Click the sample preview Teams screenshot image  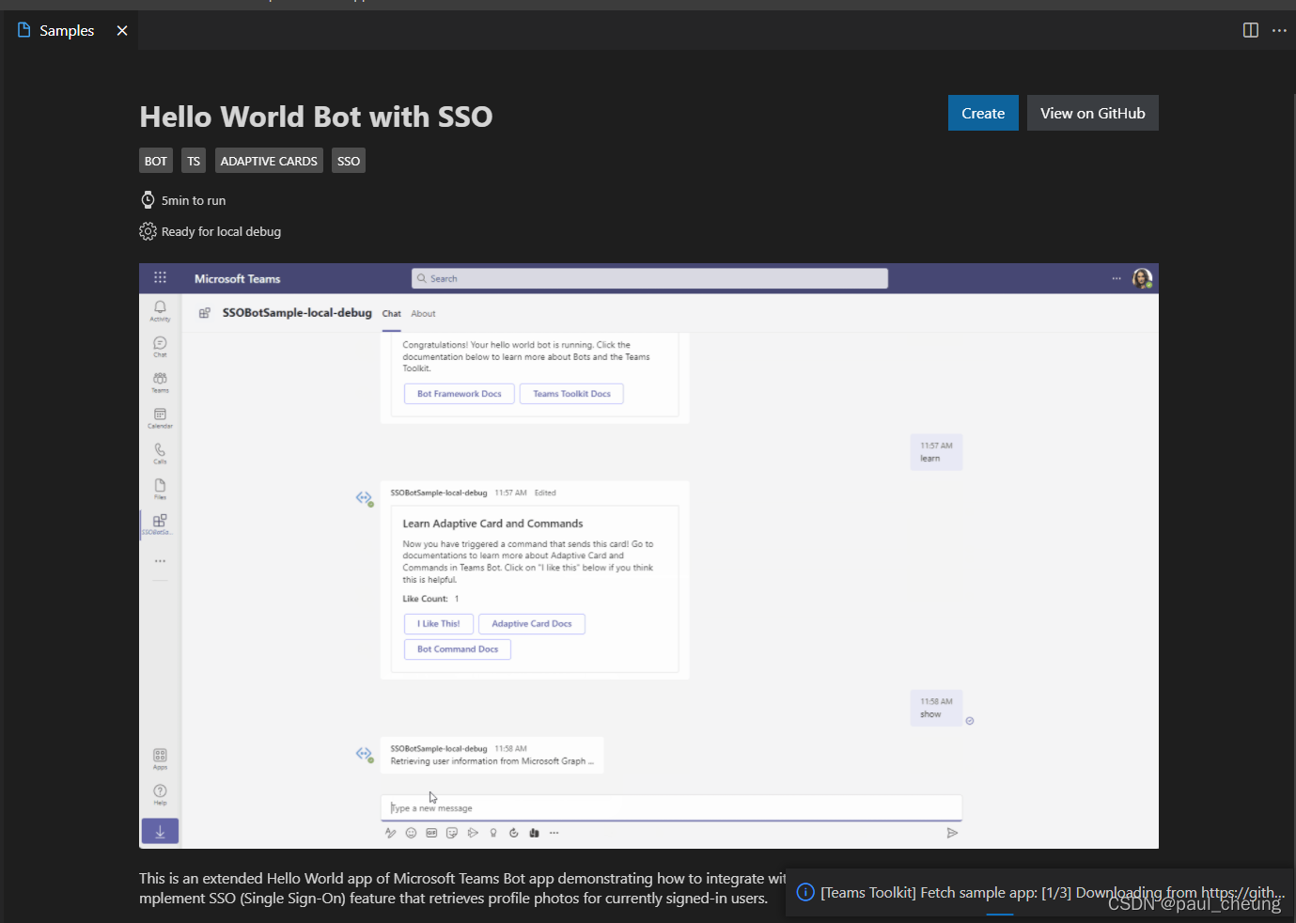point(648,555)
